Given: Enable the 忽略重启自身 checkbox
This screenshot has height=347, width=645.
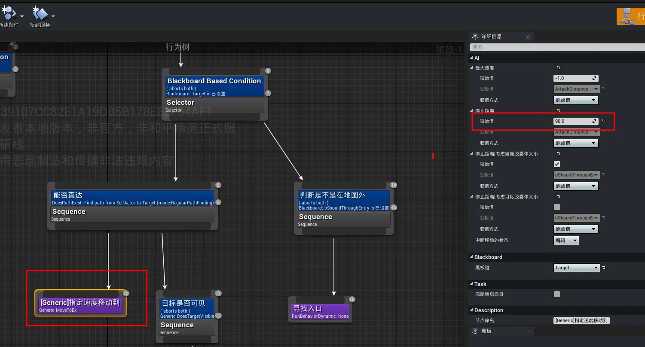Looking at the screenshot, I should pyautogui.click(x=557, y=294).
